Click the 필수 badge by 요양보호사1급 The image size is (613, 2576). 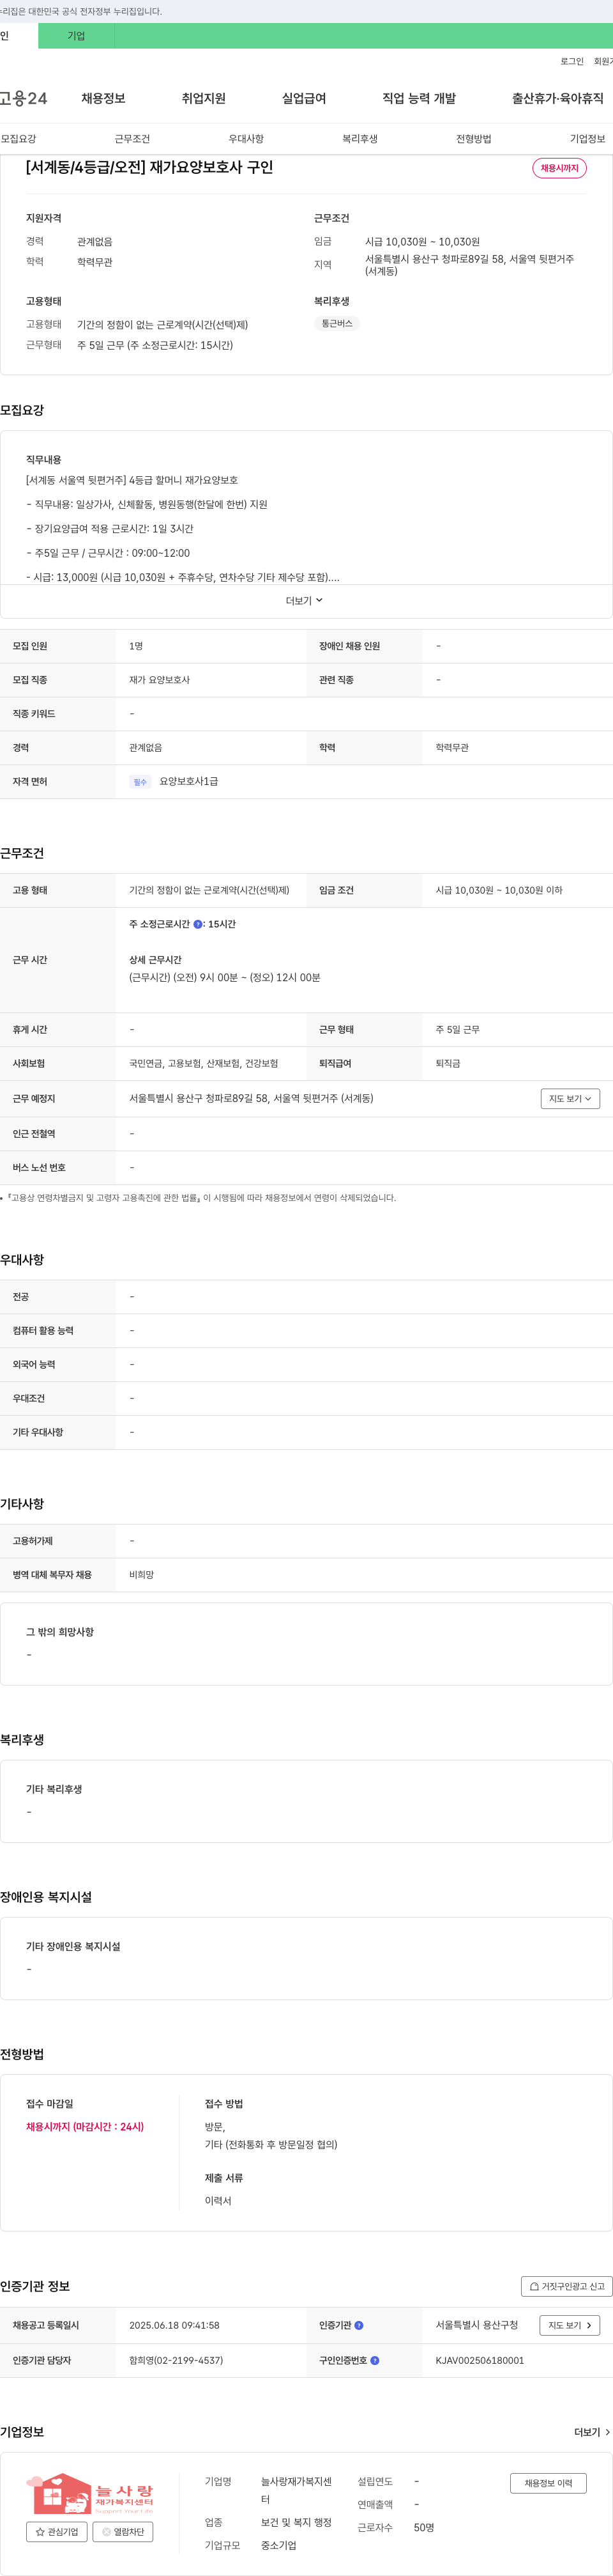140,782
